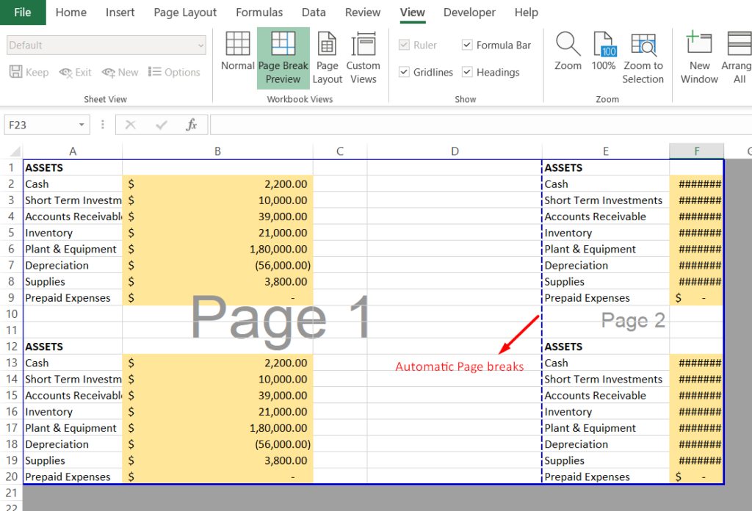
Task: Open the Review tab
Action: coord(363,12)
